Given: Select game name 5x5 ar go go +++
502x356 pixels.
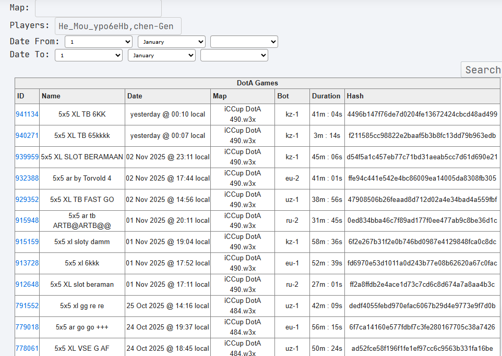Looking at the screenshot, I should (82, 327).
